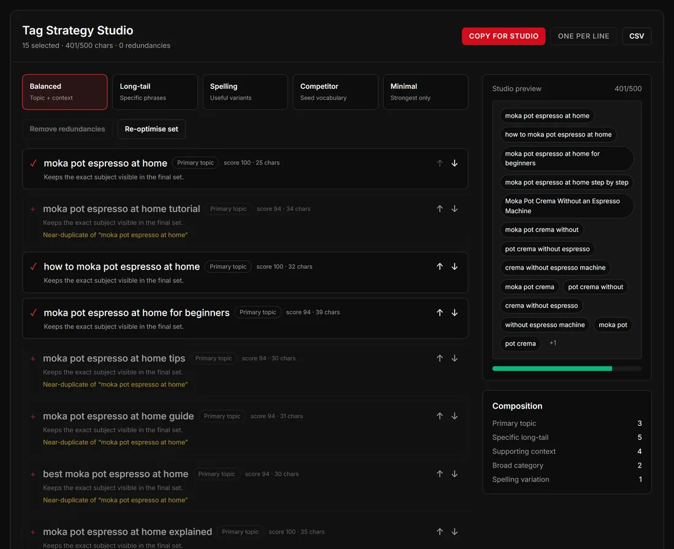Expand the '+1' more tags indicator
This screenshot has height=549, width=674.
pos(553,343)
